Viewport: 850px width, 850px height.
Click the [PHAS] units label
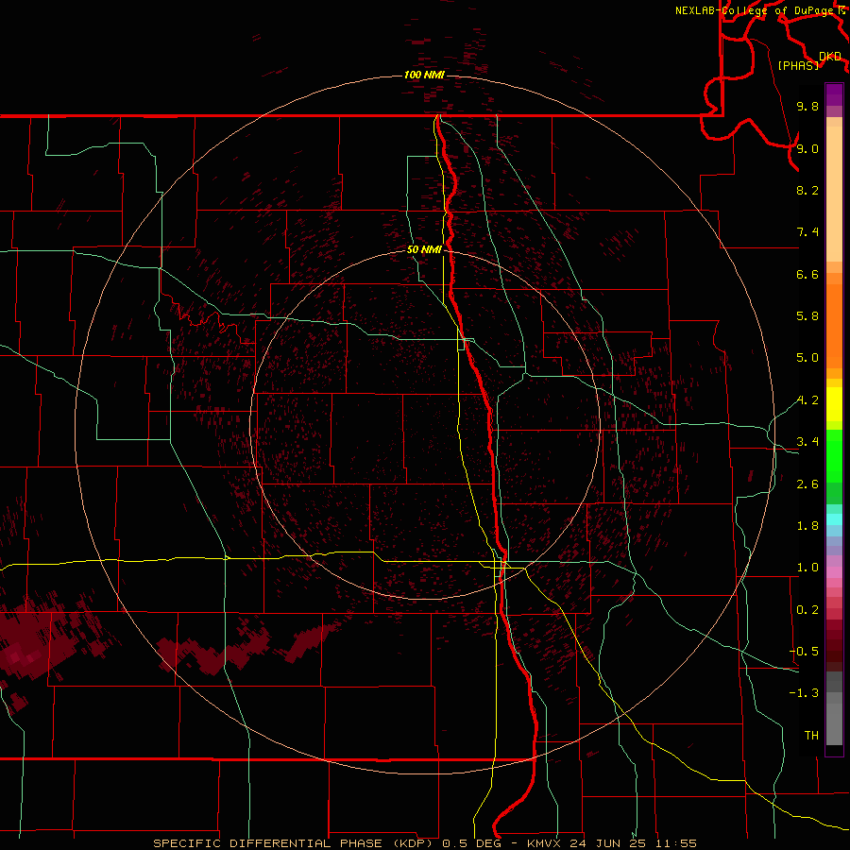pos(798,65)
